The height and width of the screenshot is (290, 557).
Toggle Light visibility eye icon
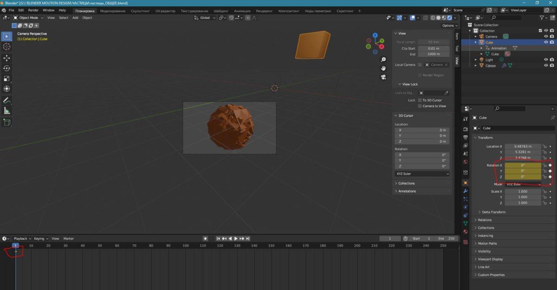click(546, 60)
